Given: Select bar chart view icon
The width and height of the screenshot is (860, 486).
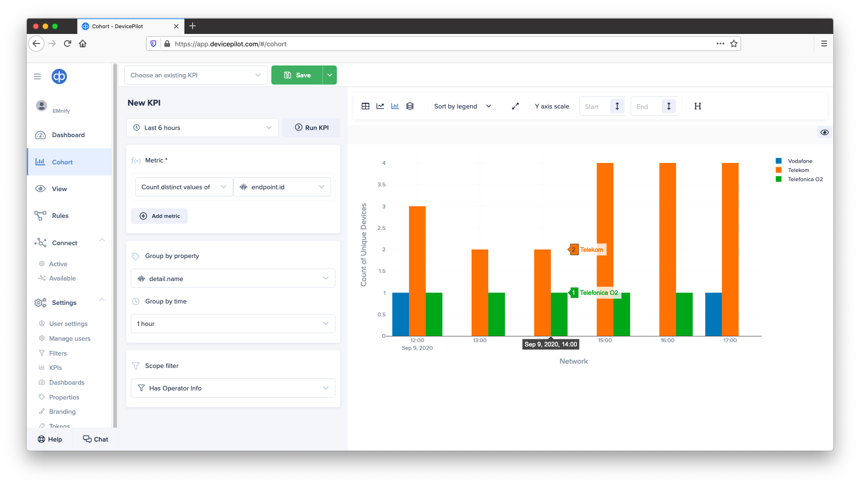Looking at the screenshot, I should (x=395, y=106).
